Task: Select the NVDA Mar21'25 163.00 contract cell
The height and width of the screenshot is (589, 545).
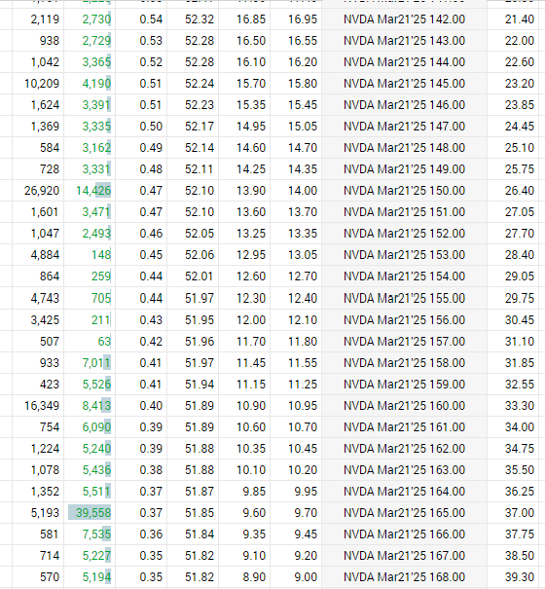Action: [x=404, y=470]
